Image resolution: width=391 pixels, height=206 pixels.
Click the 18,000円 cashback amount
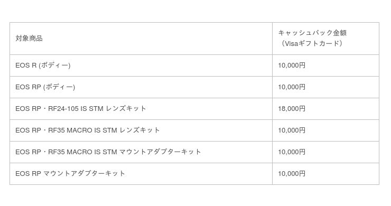pyautogui.click(x=292, y=109)
